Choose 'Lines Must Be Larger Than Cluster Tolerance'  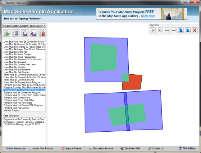(x=24, y=49)
